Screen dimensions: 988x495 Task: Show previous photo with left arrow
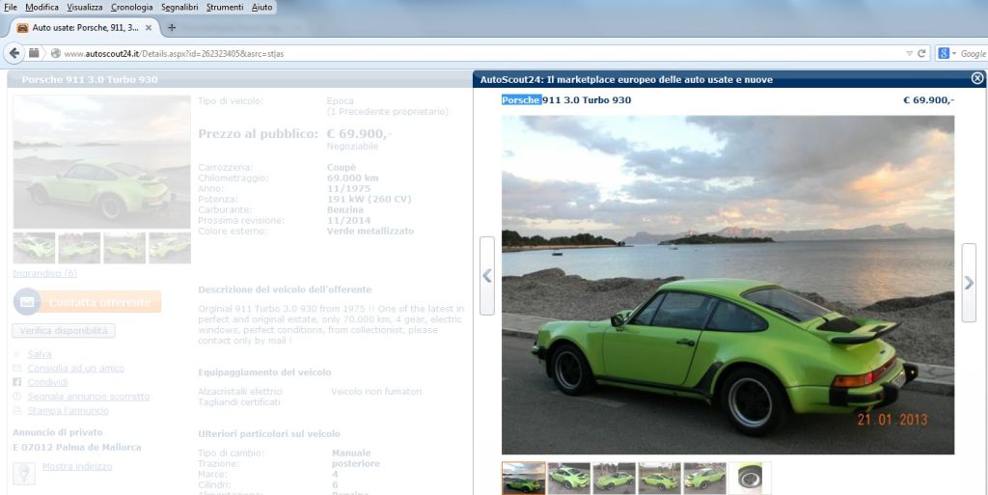(487, 276)
